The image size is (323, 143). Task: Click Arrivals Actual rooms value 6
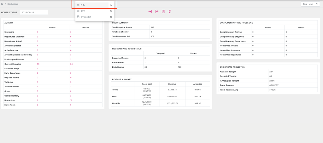(x=37, y=50)
